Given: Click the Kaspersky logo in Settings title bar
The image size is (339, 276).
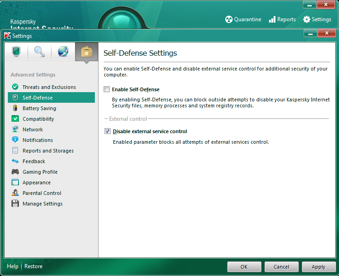Looking at the screenshot, I should 7,35.
